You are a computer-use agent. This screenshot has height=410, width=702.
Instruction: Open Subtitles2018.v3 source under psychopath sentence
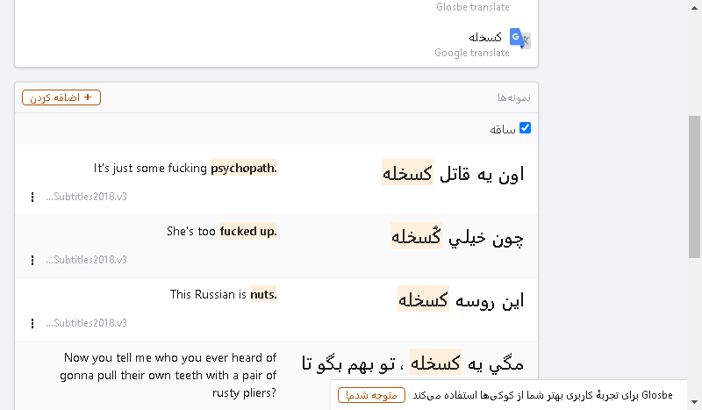coord(86,197)
